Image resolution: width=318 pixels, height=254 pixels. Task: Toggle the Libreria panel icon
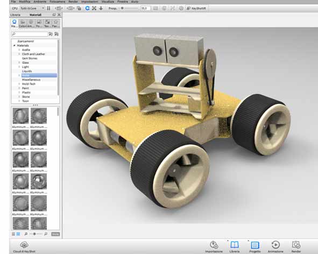[x=235, y=245]
